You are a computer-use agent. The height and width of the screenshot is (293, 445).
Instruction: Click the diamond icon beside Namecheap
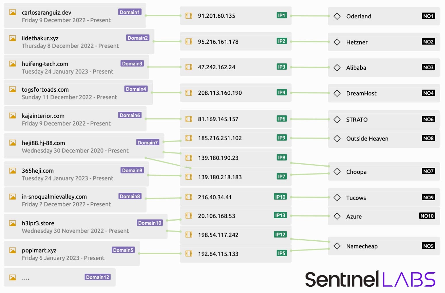337,246
